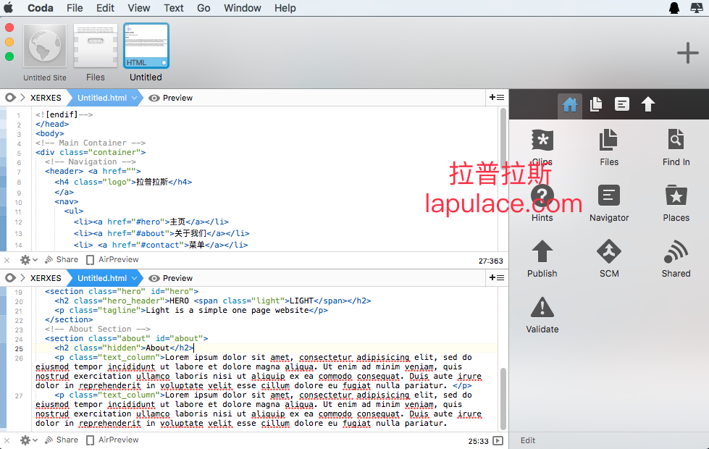Open the Coda application menu
This screenshot has height=449, width=709.
(x=41, y=8)
